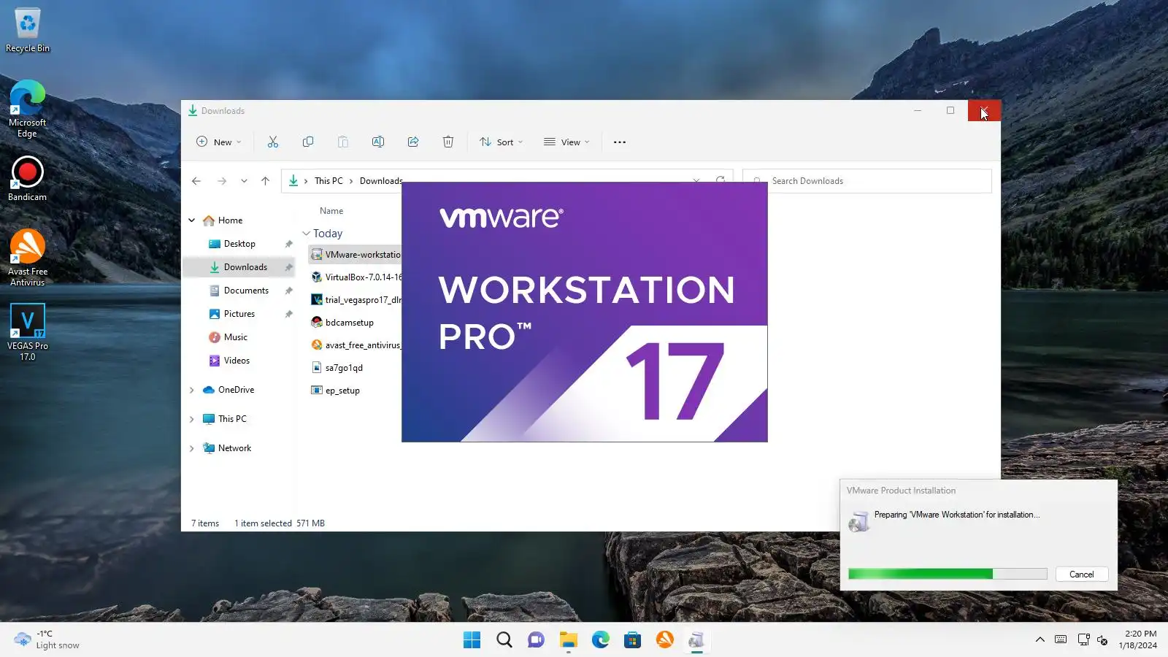The image size is (1168, 657).
Task: Unpin Documents using its pin icon
Action: [x=288, y=291]
